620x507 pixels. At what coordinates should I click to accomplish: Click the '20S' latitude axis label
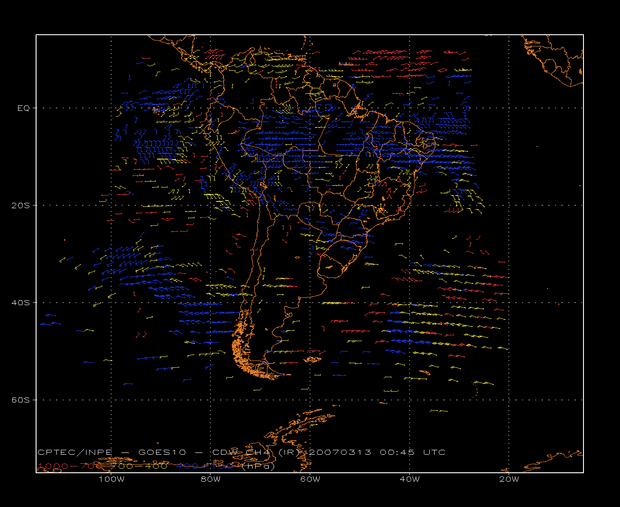pos(21,205)
